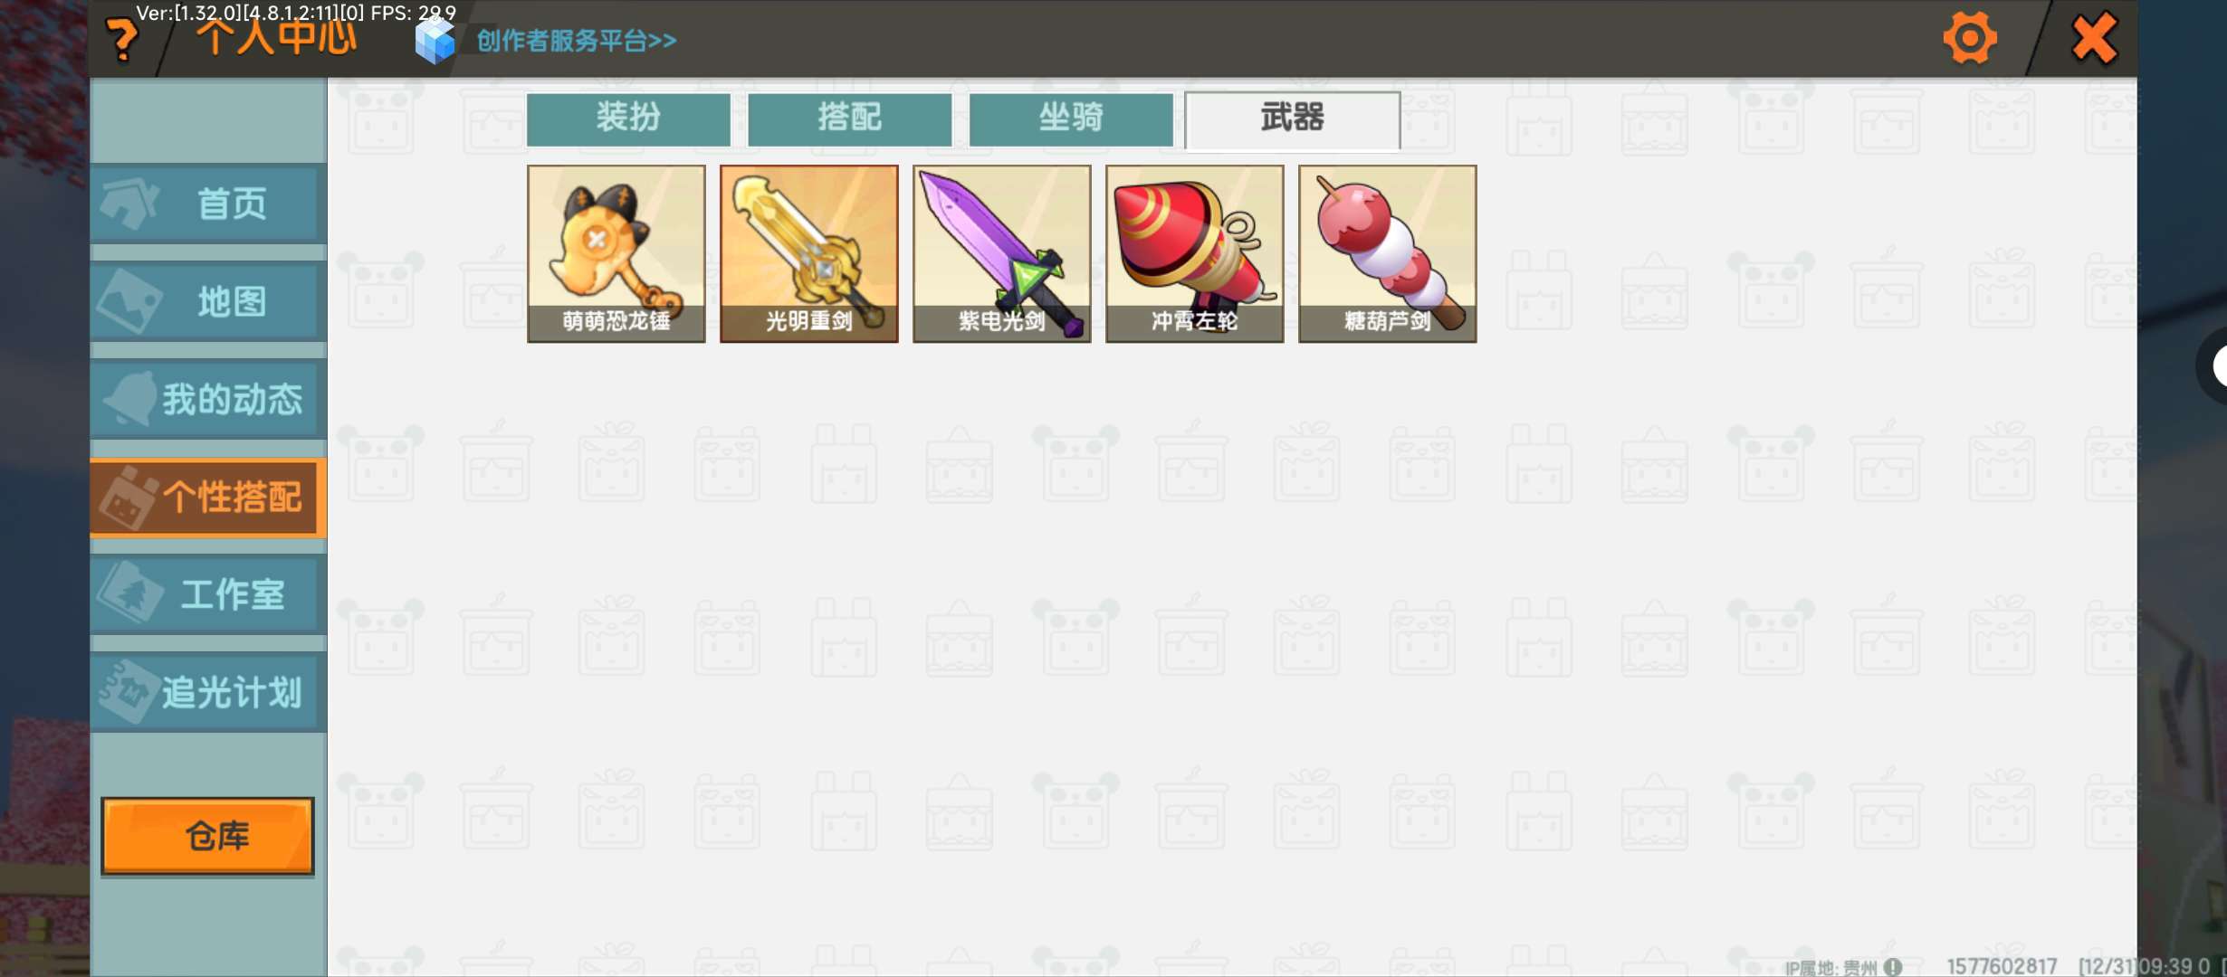
Task: Select the 武器 tab
Action: [x=1292, y=119]
